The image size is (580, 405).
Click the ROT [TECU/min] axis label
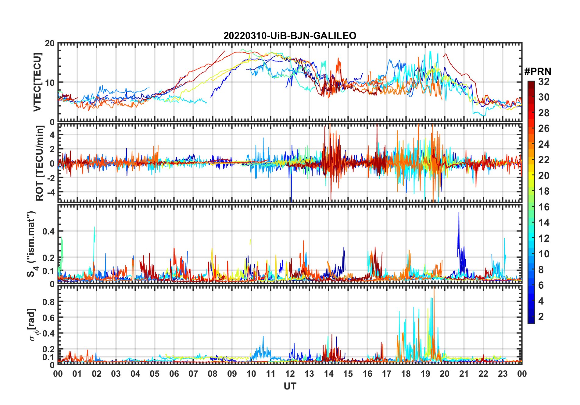pyautogui.click(x=40, y=163)
